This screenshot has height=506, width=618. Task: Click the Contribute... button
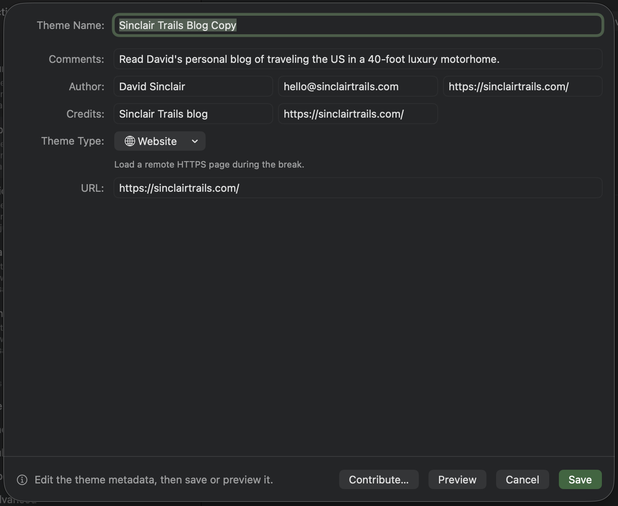(379, 479)
